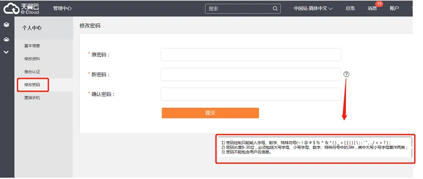Select 修改密码 in sidebar
The height and width of the screenshot is (179, 423).
(x=32, y=85)
